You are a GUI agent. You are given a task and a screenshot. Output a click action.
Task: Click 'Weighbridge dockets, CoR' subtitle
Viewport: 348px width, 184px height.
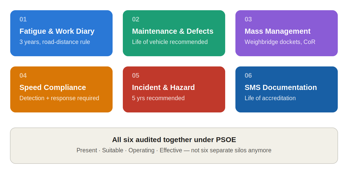click(x=280, y=42)
